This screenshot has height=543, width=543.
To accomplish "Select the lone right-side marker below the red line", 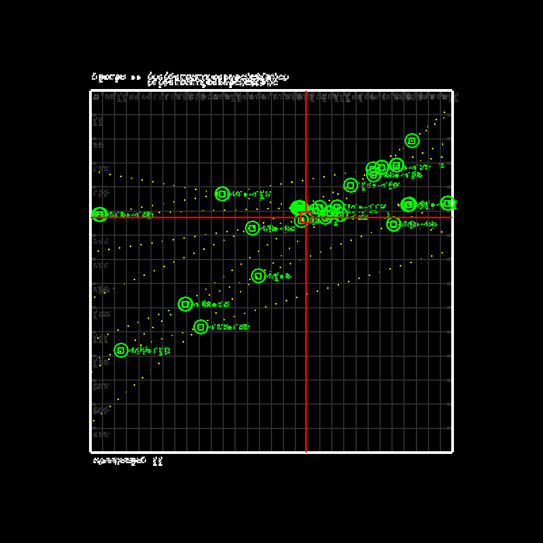I will coord(394,224).
